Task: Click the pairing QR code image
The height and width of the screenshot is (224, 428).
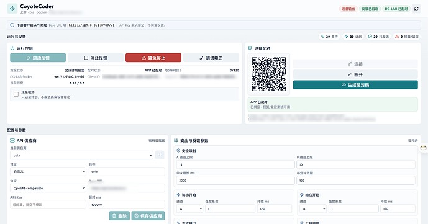Action: click(269, 74)
